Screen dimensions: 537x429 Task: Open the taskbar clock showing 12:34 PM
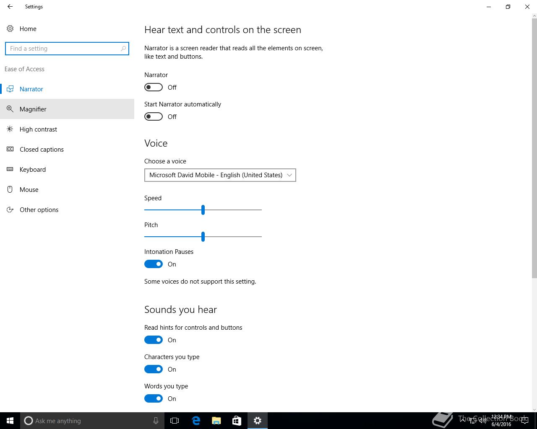(x=501, y=421)
